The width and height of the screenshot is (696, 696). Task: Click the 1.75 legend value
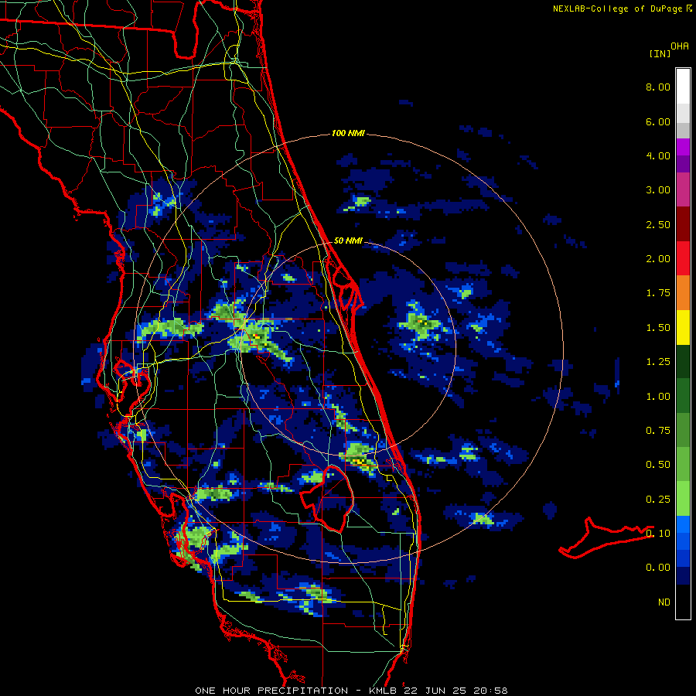click(x=658, y=293)
